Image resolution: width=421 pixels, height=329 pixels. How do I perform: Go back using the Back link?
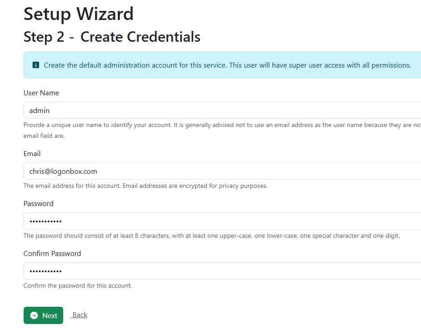point(79,315)
